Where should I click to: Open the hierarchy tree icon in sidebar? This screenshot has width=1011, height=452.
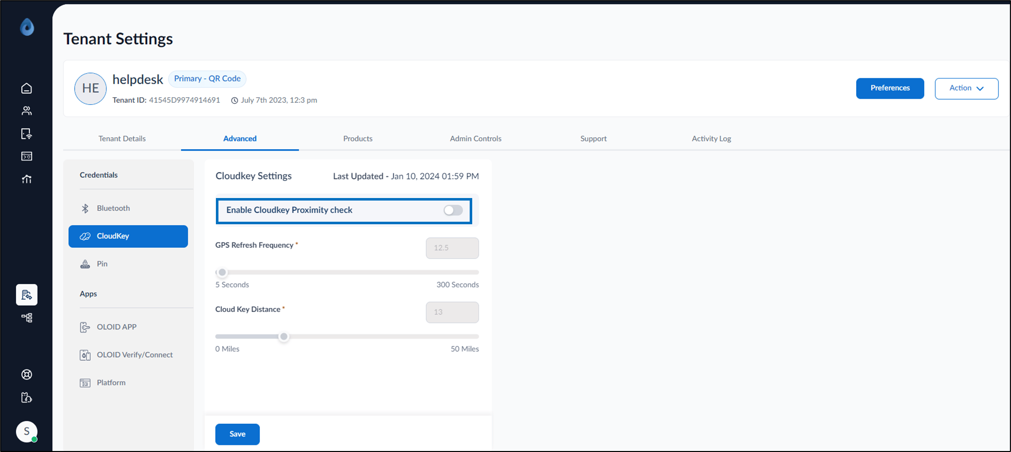(x=27, y=317)
